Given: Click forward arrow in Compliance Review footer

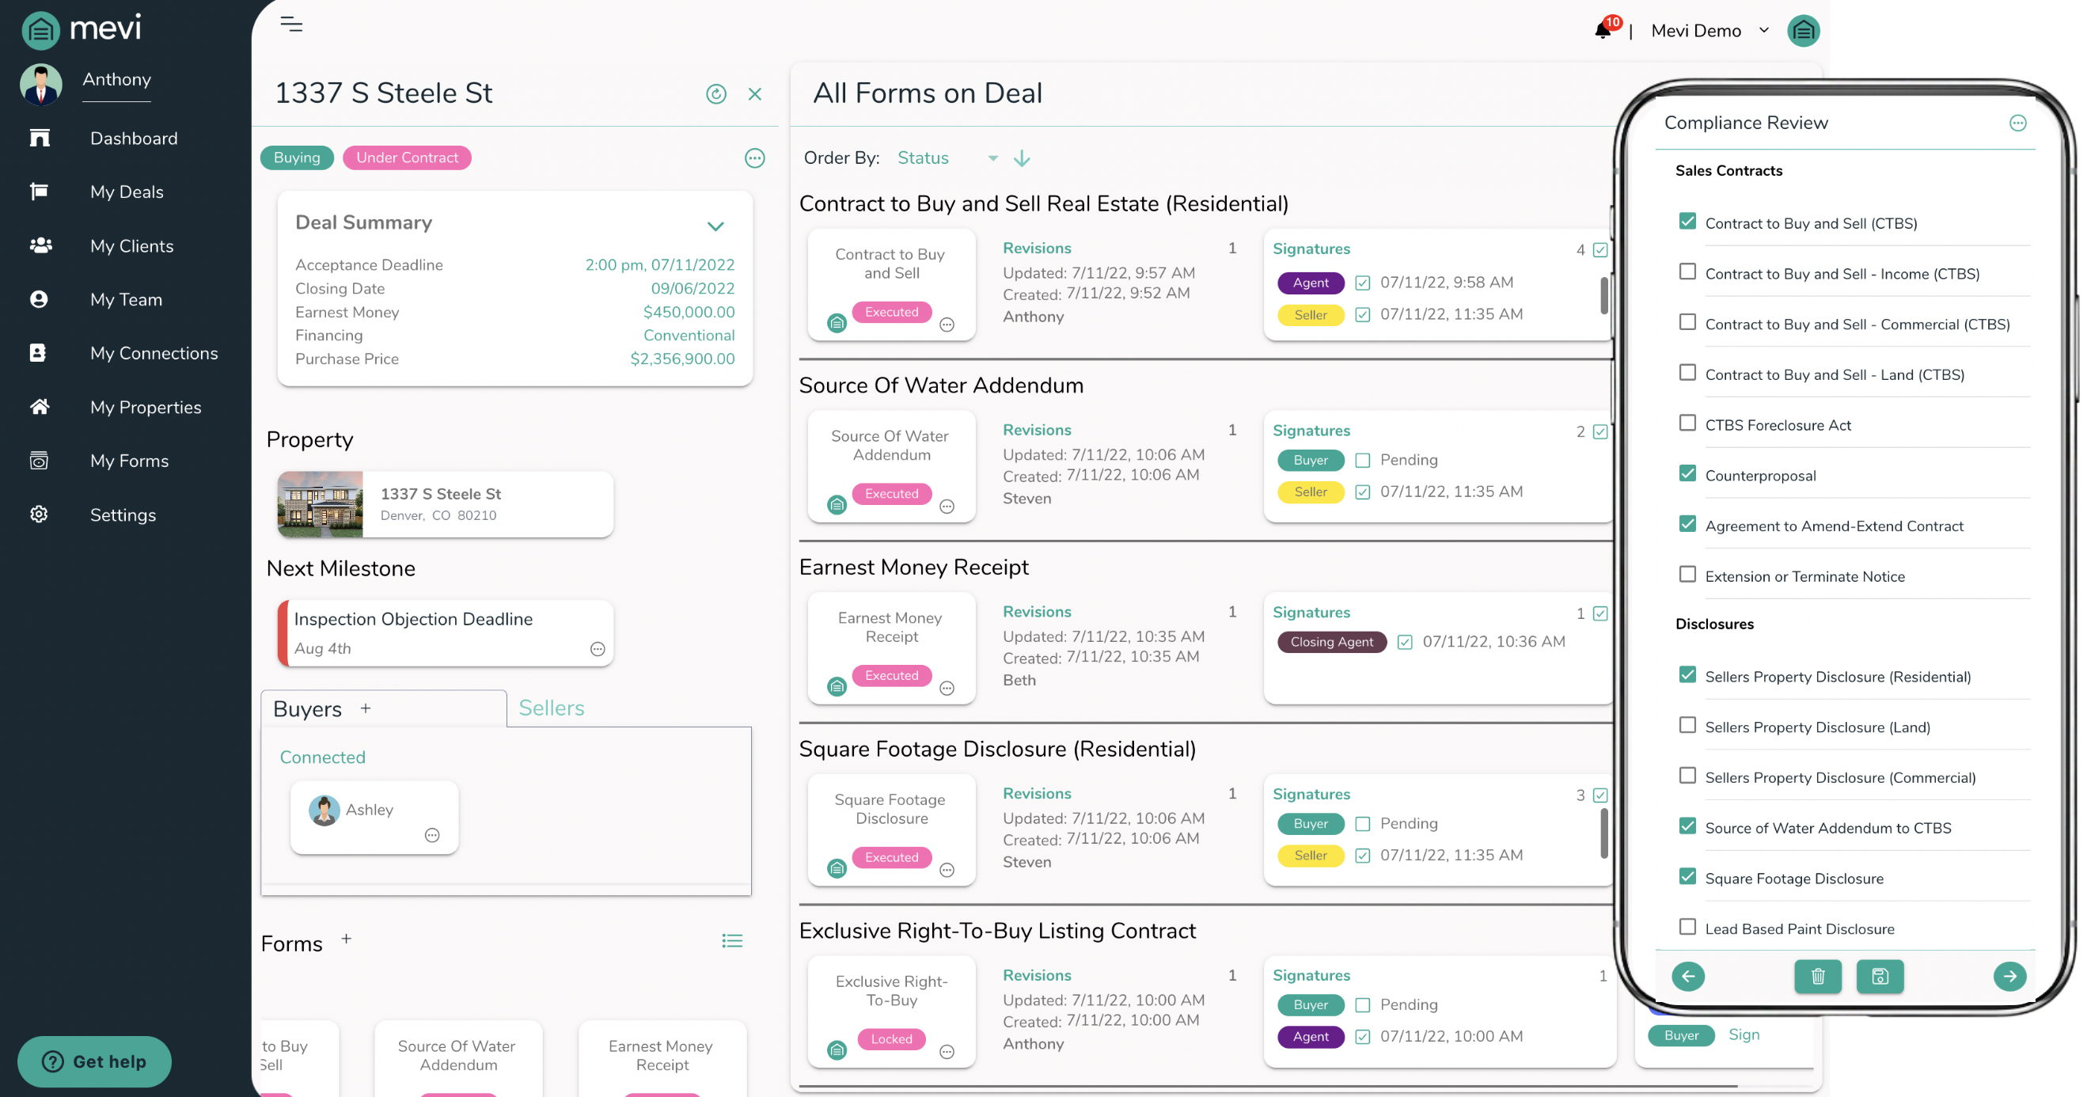Looking at the screenshot, I should (x=2009, y=976).
